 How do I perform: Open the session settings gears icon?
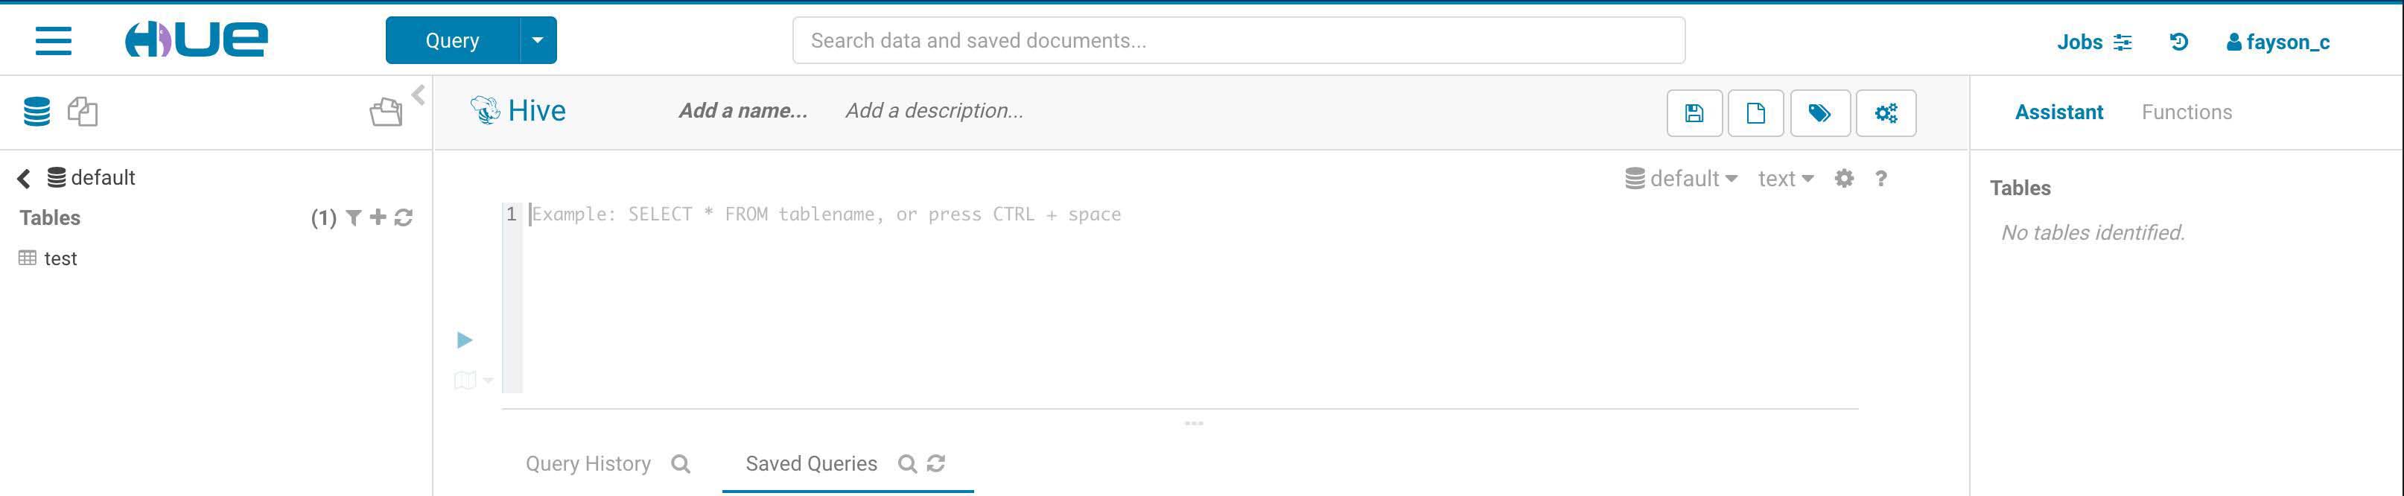(x=1885, y=113)
